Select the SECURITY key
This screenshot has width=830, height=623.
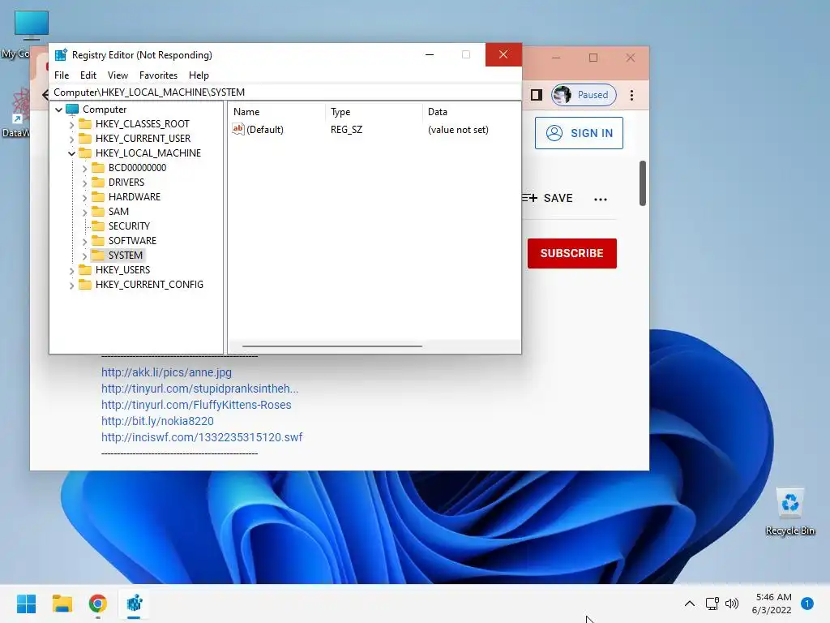coord(129,226)
